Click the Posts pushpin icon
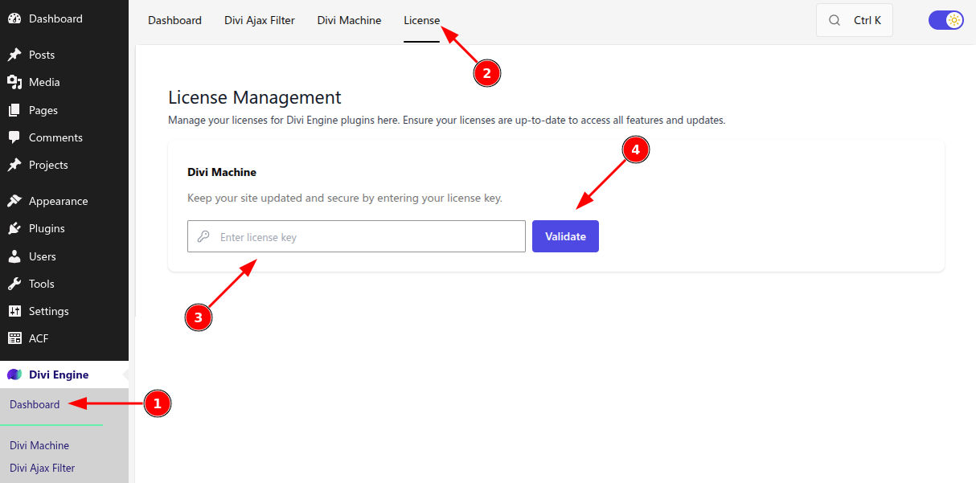Viewport: 976px width, 483px height. [x=14, y=55]
